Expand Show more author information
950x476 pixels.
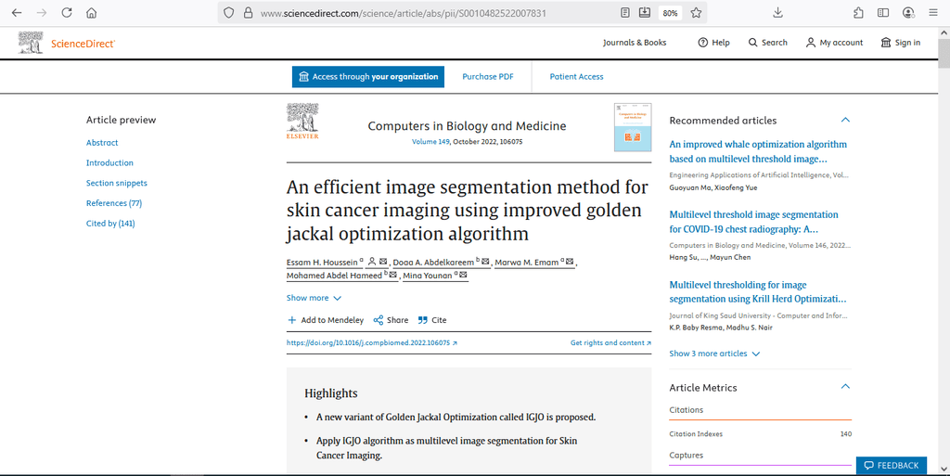(x=314, y=298)
